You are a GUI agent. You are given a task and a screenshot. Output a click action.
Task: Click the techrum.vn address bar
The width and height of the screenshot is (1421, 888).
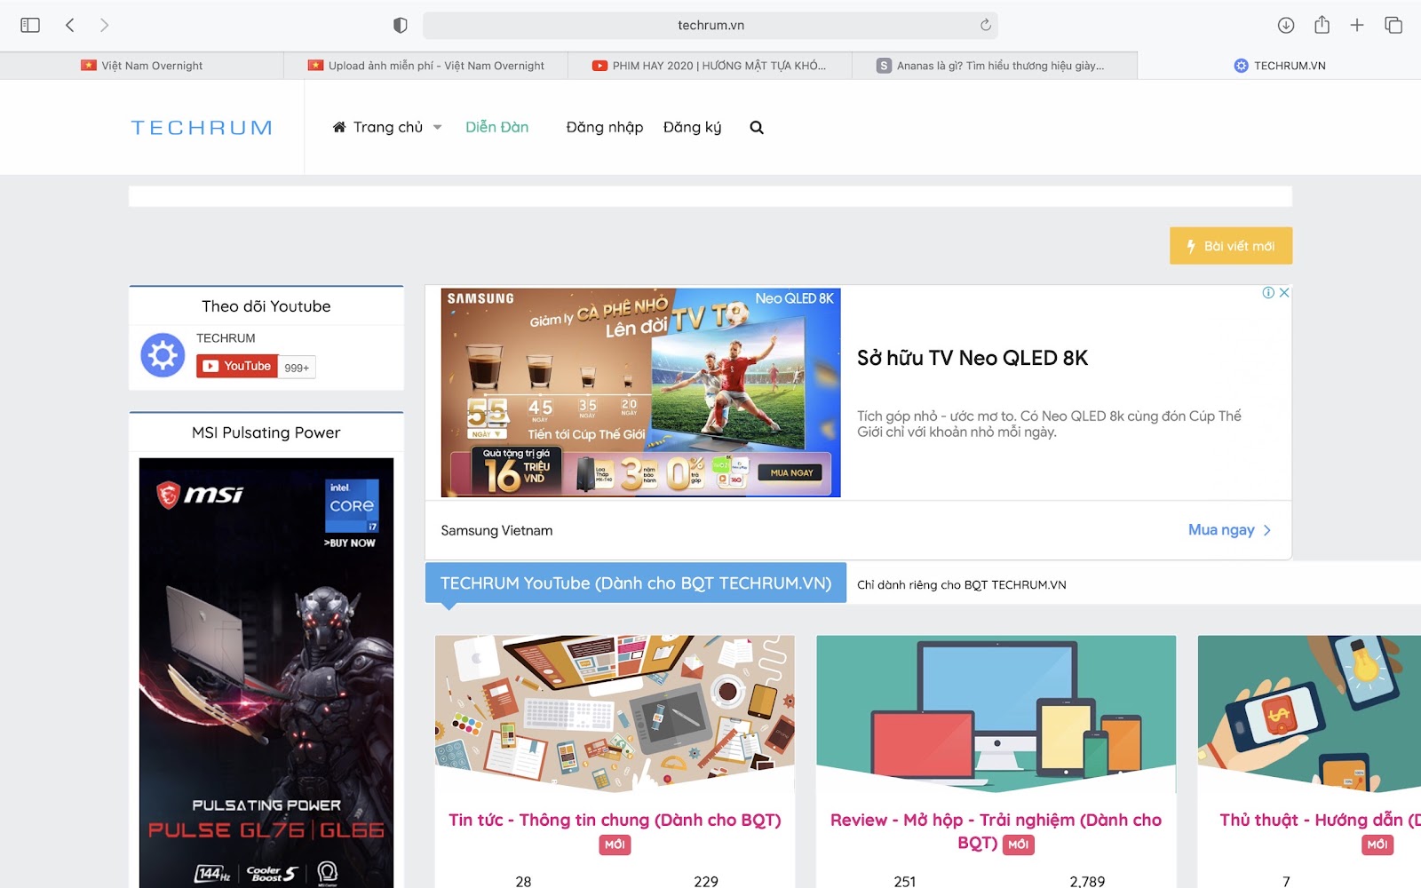pyautogui.click(x=710, y=25)
